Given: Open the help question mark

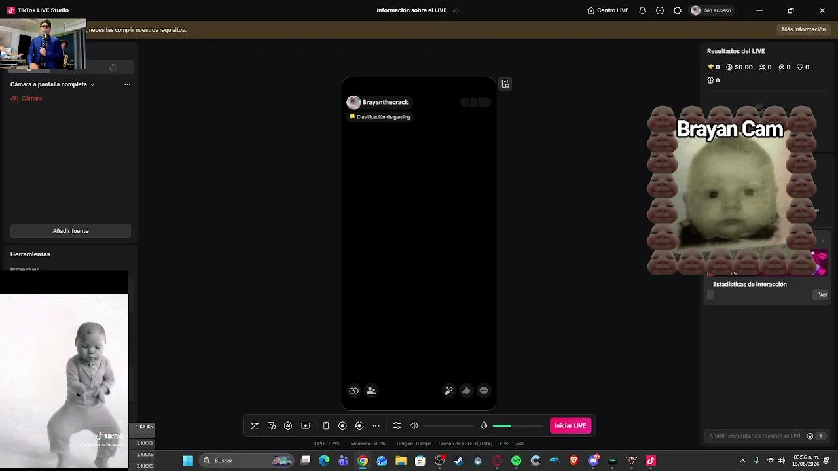Looking at the screenshot, I should pos(660,10).
